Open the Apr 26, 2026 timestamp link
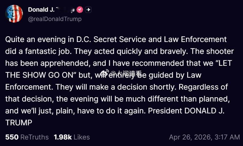Image resolution: width=243 pixels, height=146 pixels. 204,137
